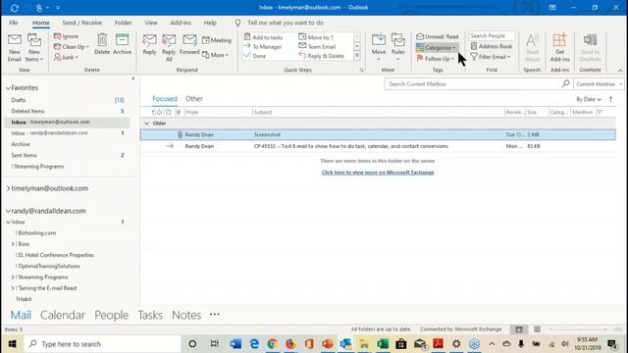
Task: Switch to the Folder tab
Action: coord(123,23)
